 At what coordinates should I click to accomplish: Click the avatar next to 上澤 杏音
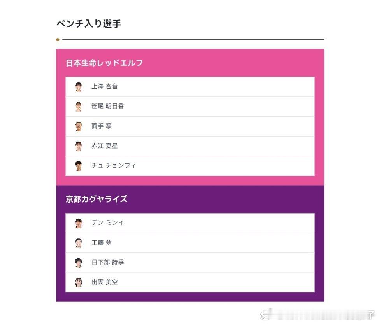point(79,87)
